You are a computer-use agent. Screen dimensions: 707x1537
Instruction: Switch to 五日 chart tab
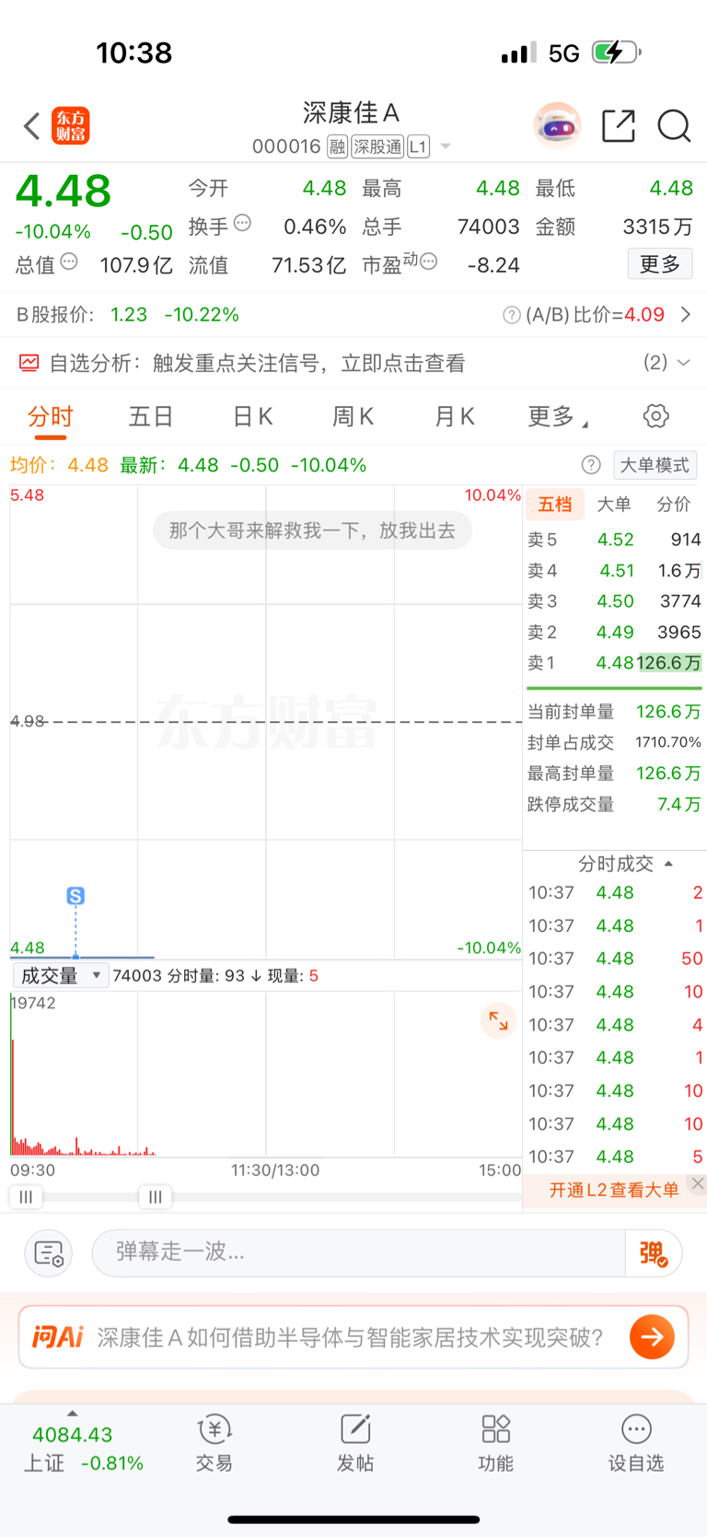(x=151, y=417)
